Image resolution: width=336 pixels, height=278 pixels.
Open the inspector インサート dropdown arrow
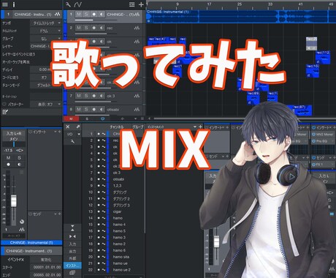[x=56, y=132]
